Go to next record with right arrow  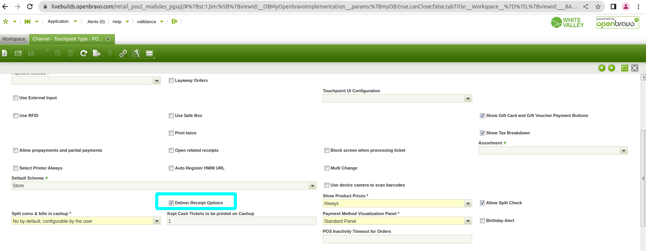click(612, 68)
